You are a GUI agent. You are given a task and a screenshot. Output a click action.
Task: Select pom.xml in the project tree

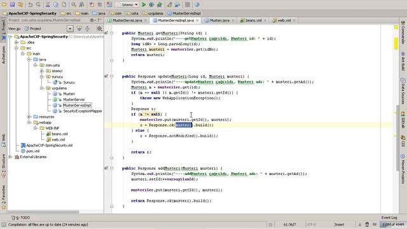pyautogui.click(x=32, y=151)
